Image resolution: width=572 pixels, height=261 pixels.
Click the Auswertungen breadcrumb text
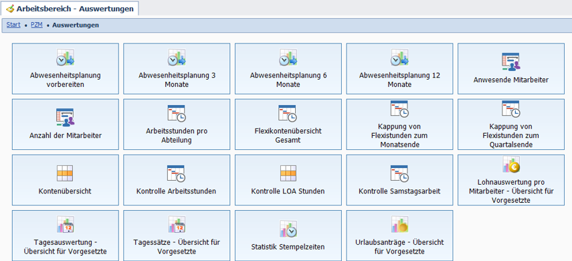[76, 25]
